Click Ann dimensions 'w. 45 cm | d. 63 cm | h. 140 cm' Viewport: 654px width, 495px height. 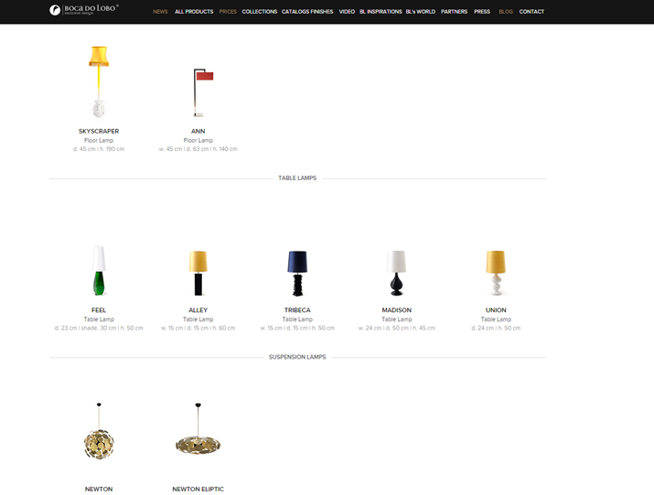(198, 149)
